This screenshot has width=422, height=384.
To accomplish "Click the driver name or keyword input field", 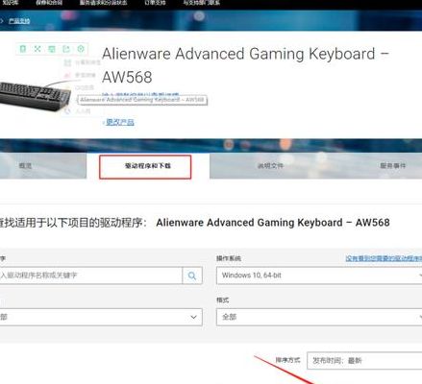I will click(x=91, y=276).
